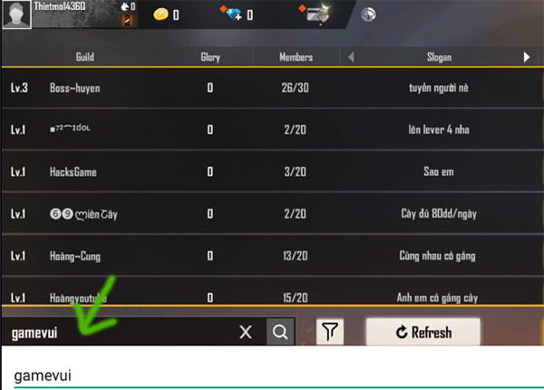Select the Guild column header
Viewport: 544px width, 390px height.
tap(85, 56)
